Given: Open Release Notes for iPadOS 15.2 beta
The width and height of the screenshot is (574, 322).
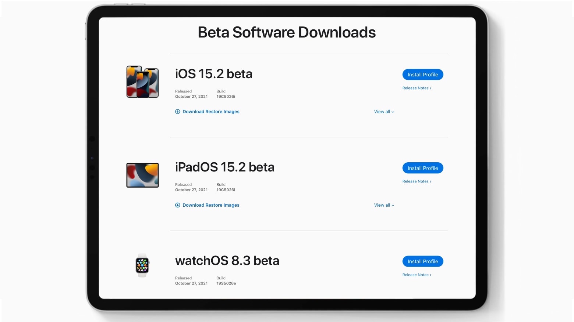Looking at the screenshot, I should pyautogui.click(x=415, y=181).
